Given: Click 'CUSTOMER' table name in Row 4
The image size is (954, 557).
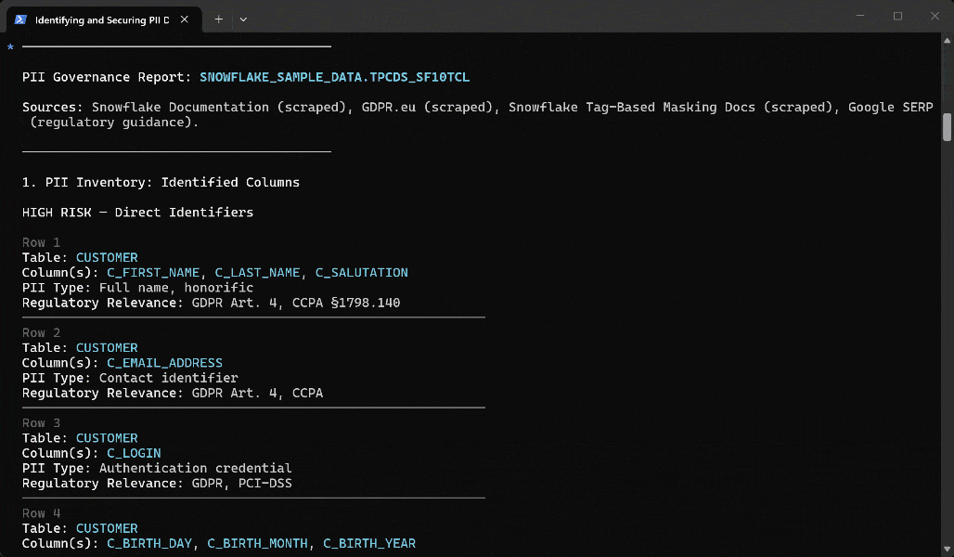Looking at the screenshot, I should tap(107, 528).
